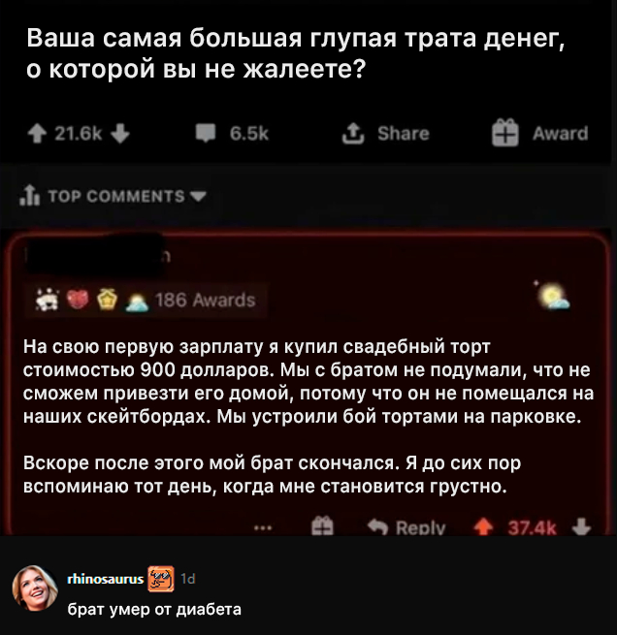The image size is (617, 635).
Task: Upvote the comment with 37.4k votes
Action: click(x=483, y=527)
